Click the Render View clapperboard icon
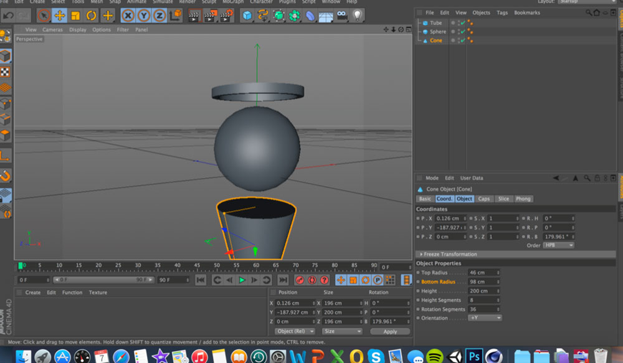The width and height of the screenshot is (623, 363). [194, 16]
